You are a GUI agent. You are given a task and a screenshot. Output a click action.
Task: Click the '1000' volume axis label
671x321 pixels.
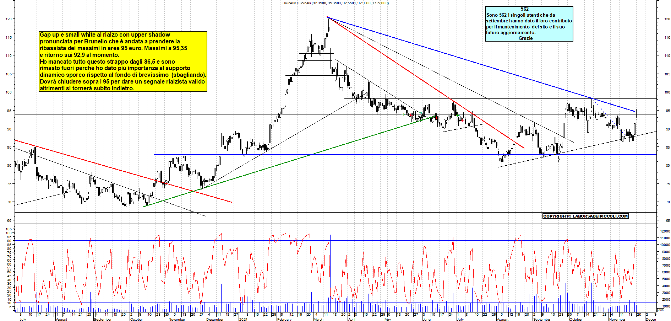(x=666, y=306)
